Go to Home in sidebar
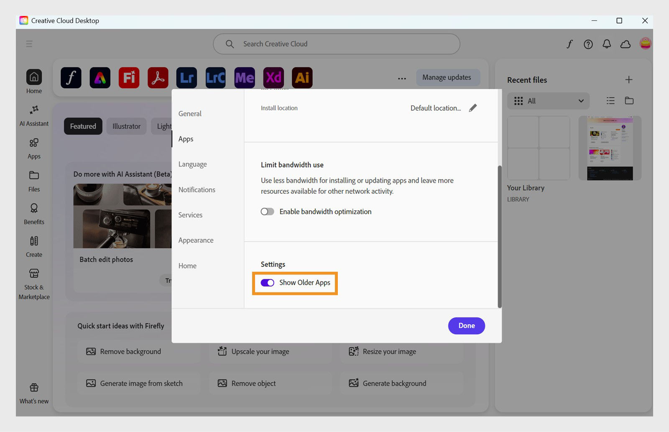The height and width of the screenshot is (432, 669). pyautogui.click(x=34, y=82)
